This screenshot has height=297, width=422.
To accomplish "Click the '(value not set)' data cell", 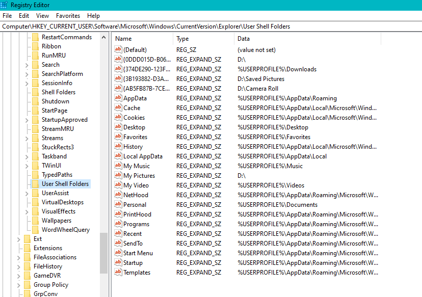I will point(256,50).
